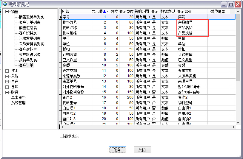Click the 保存 button
The height and width of the screenshot is (159, 243).
pyautogui.click(x=117, y=150)
